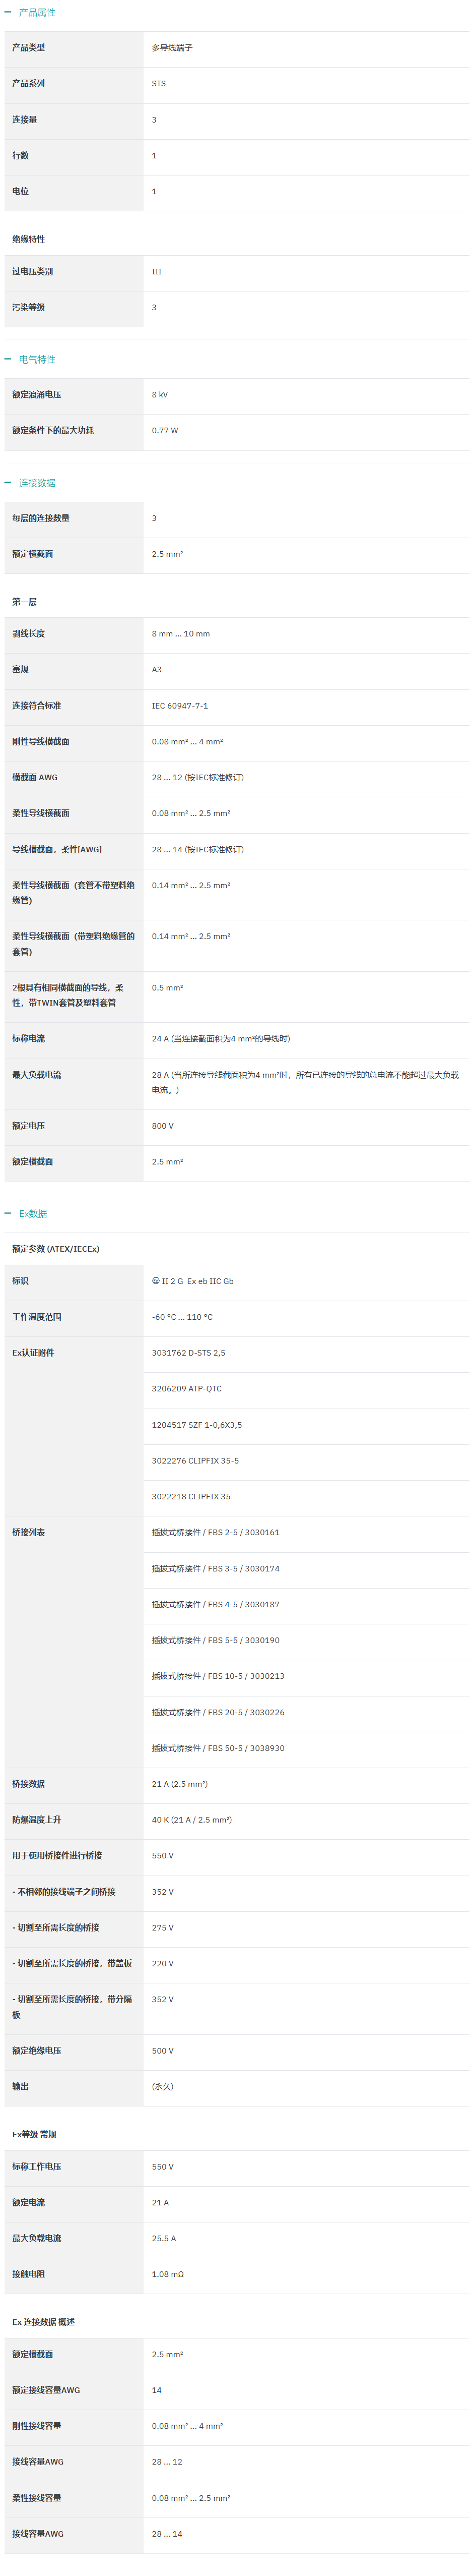Select bridge FBS 50-5 / 3038930

coord(218,1749)
